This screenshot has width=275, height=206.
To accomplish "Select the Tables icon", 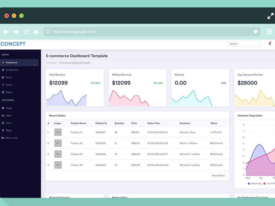I will (3, 92).
